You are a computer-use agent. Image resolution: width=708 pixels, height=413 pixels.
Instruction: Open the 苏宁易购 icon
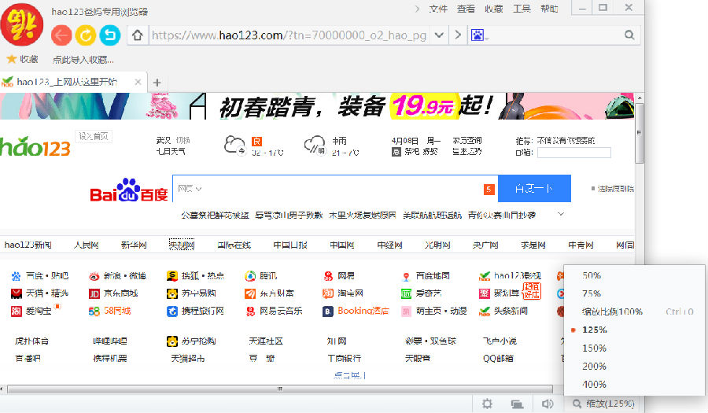pyautogui.click(x=172, y=294)
